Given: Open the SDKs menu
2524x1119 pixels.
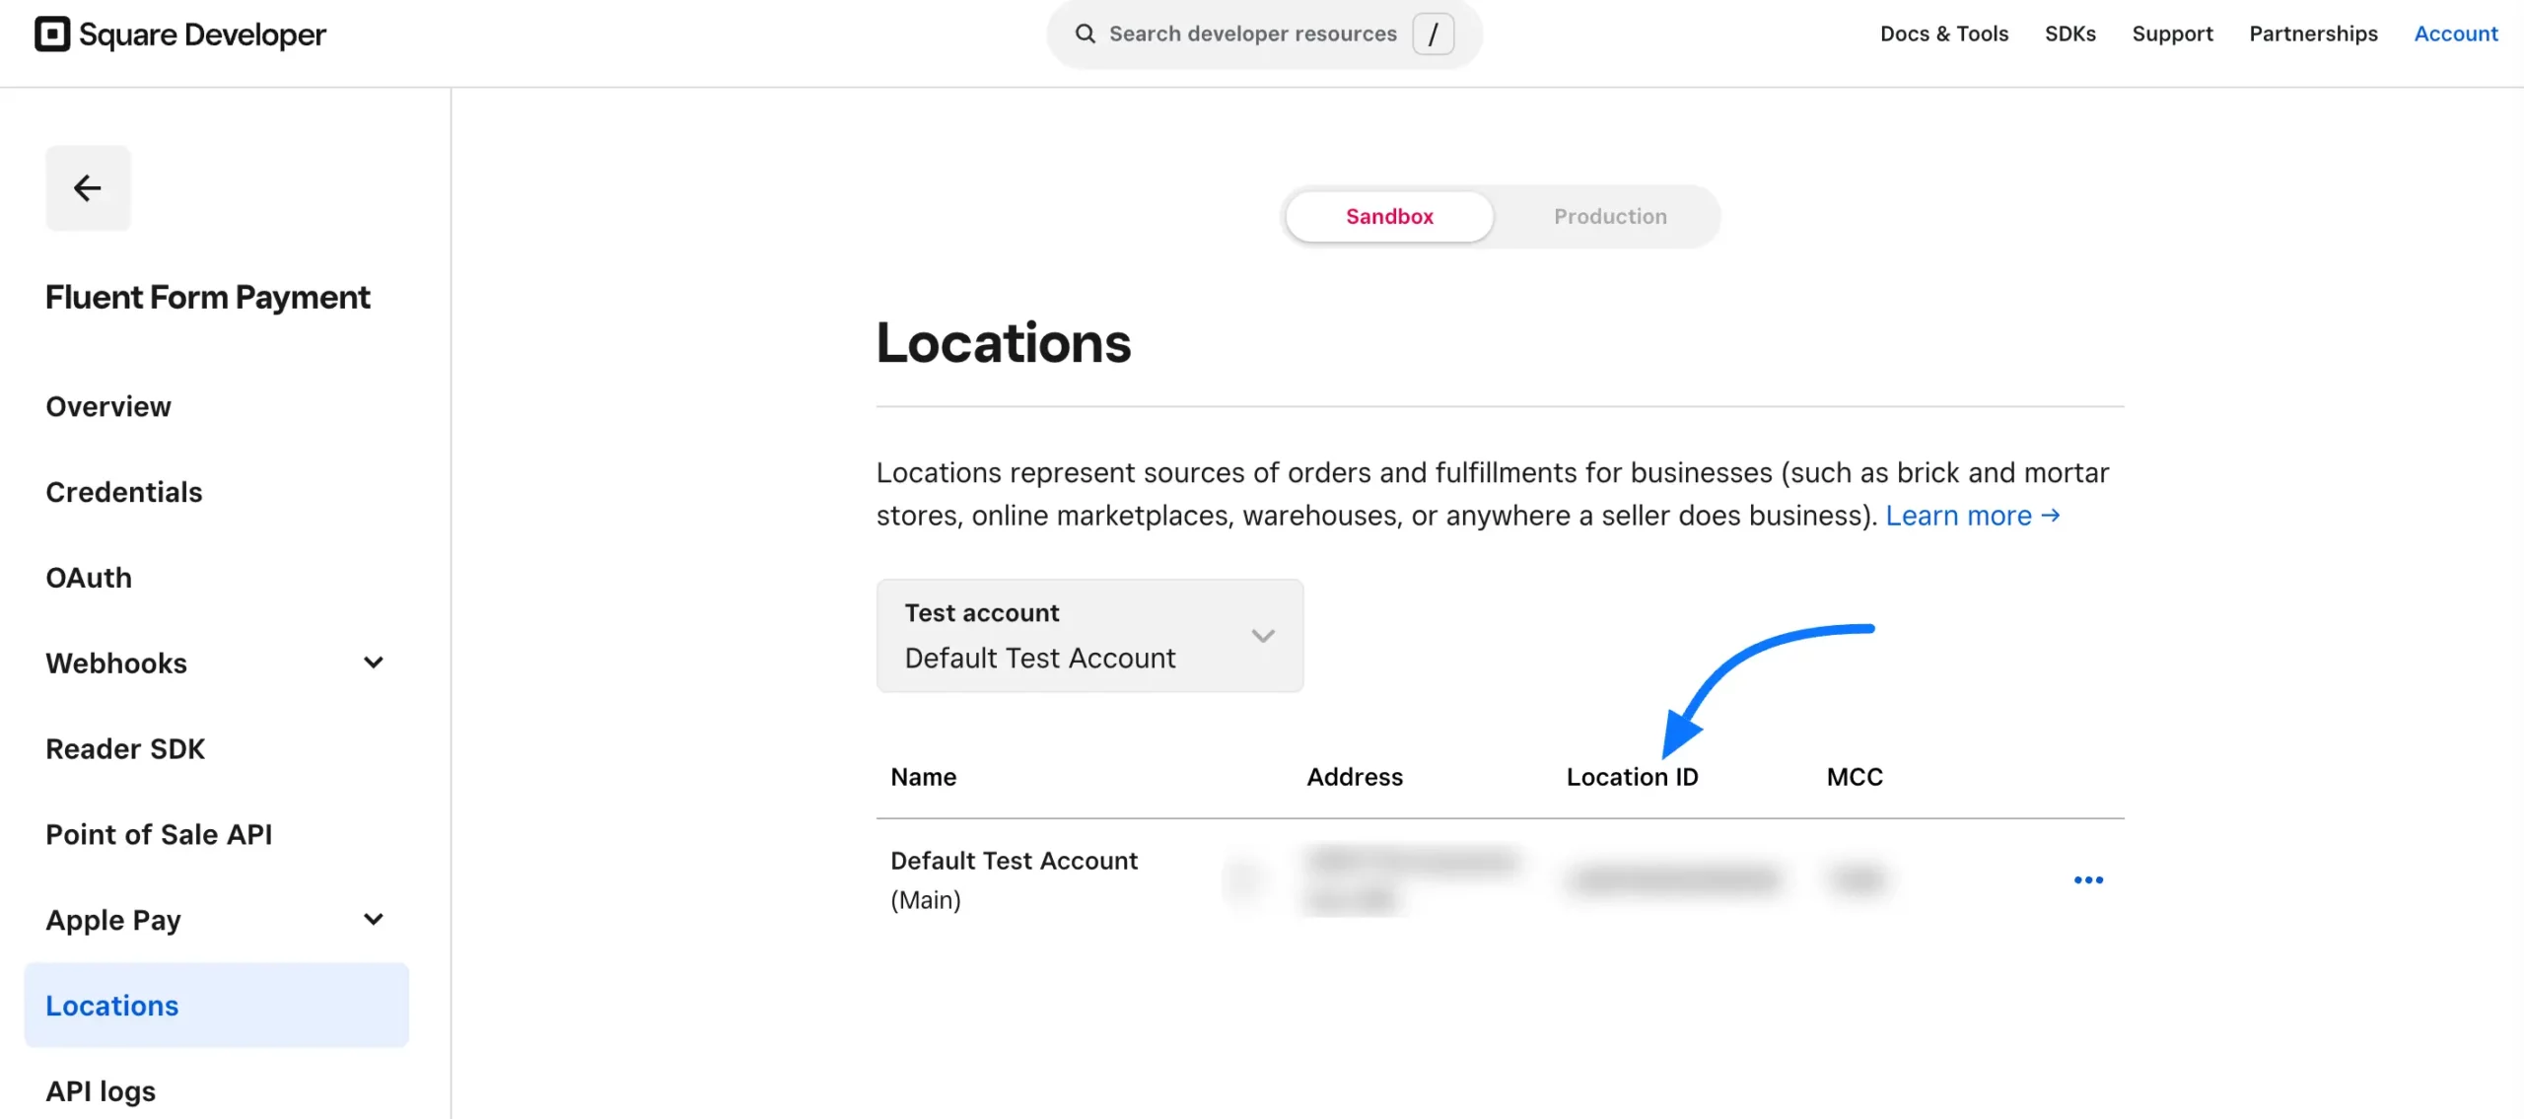Looking at the screenshot, I should (x=2069, y=35).
